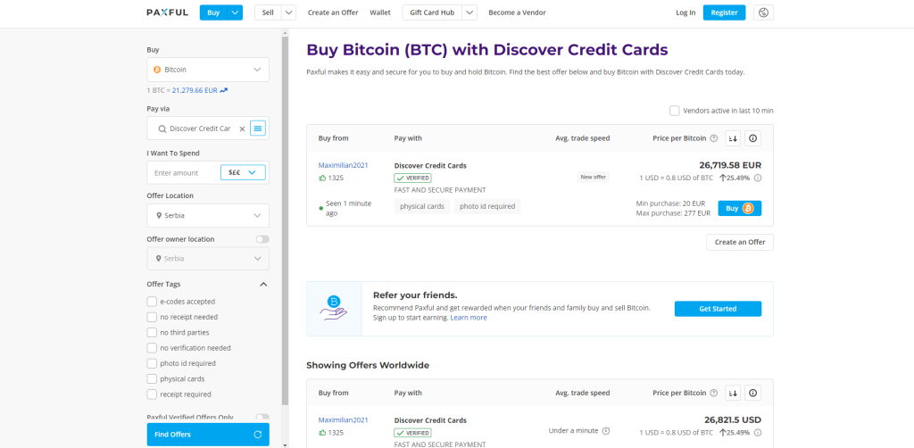Image resolution: width=914 pixels, height=448 pixels.
Task: Click the sidebar vertical scrollbar thumb
Action: [x=285, y=221]
